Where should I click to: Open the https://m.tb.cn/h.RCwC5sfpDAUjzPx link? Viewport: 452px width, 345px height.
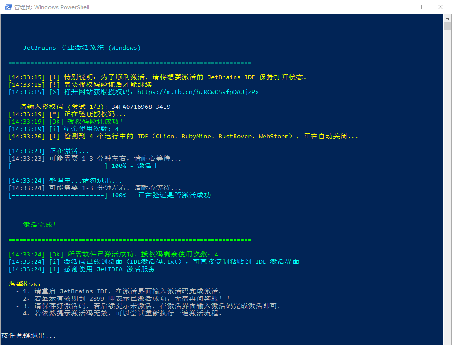(x=198, y=92)
